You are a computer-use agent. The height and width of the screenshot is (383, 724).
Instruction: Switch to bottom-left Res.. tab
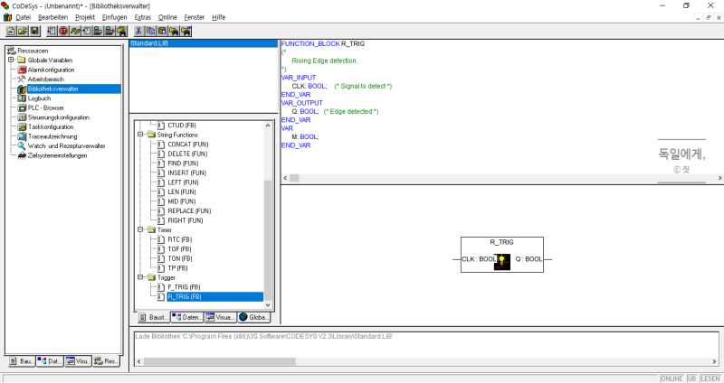click(106, 361)
